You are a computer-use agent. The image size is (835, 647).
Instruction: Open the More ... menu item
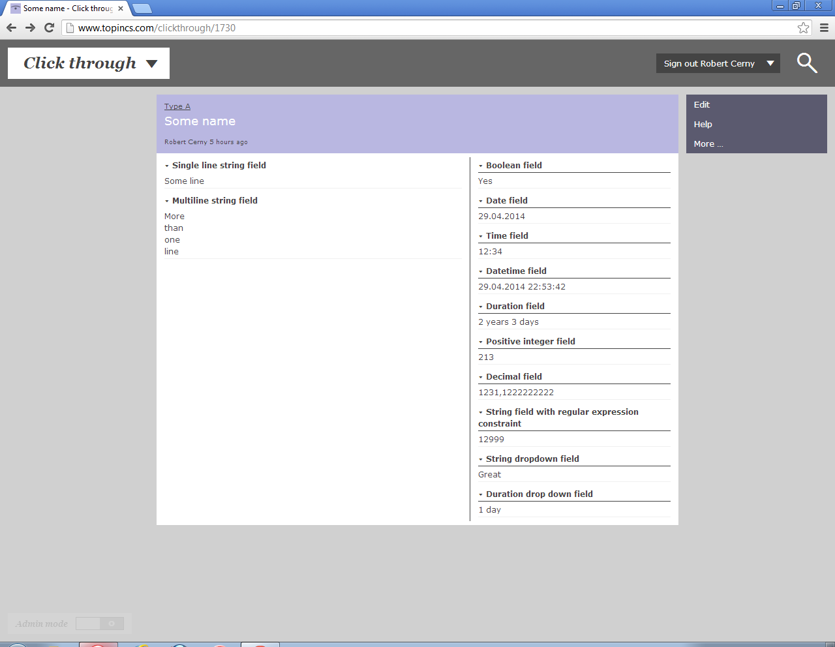point(708,144)
